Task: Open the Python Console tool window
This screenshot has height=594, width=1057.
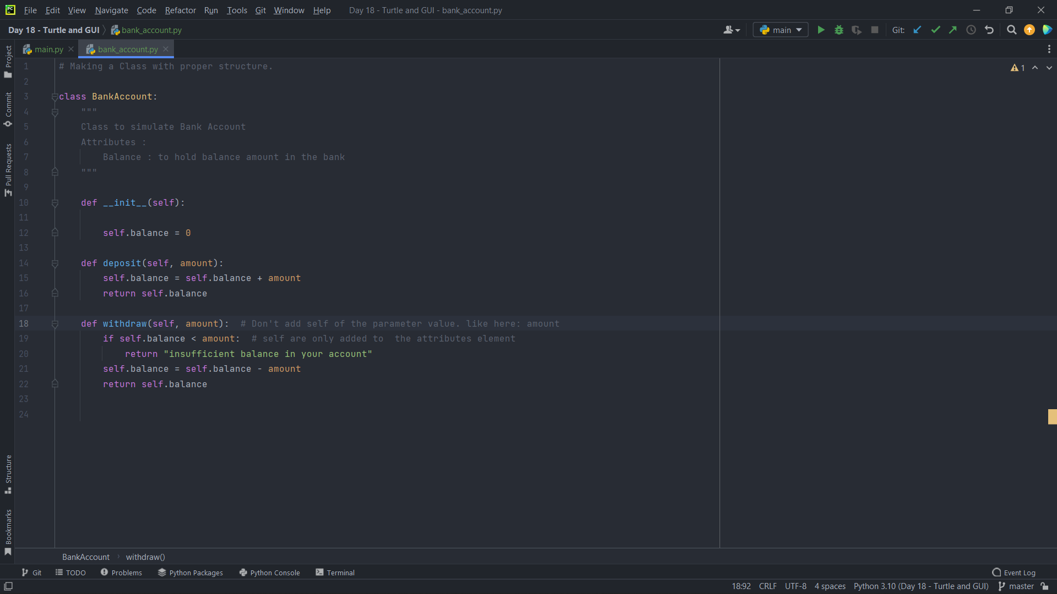Action: [x=270, y=573]
